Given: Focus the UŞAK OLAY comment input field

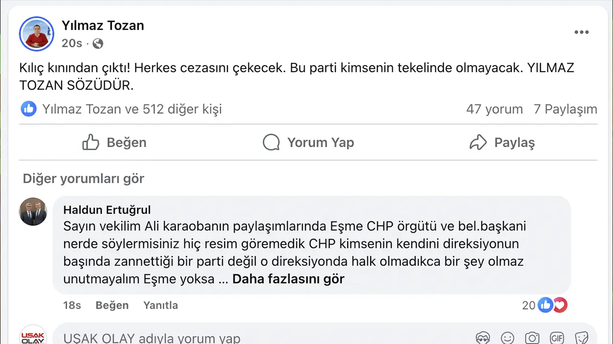Looking at the screenshot, I should coord(239,338).
